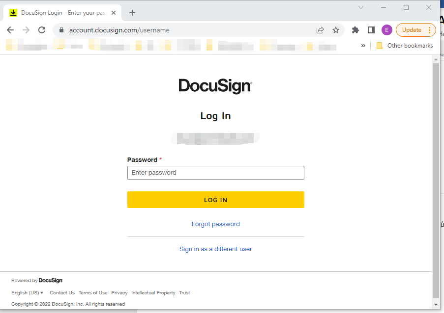Click inside the Enter password field
The height and width of the screenshot is (313, 444).
click(x=215, y=173)
